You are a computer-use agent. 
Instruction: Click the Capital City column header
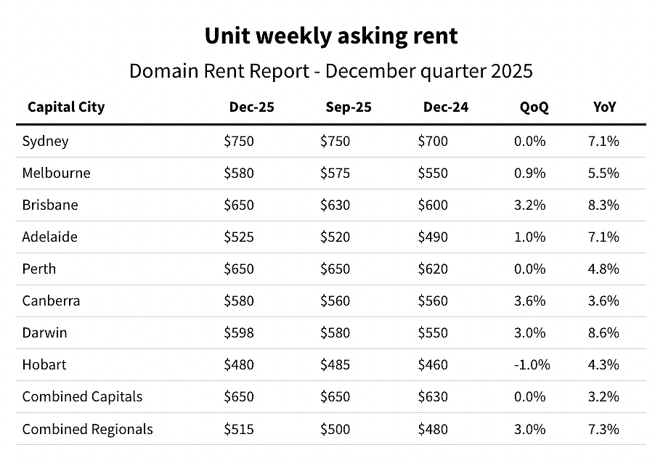tap(66, 107)
